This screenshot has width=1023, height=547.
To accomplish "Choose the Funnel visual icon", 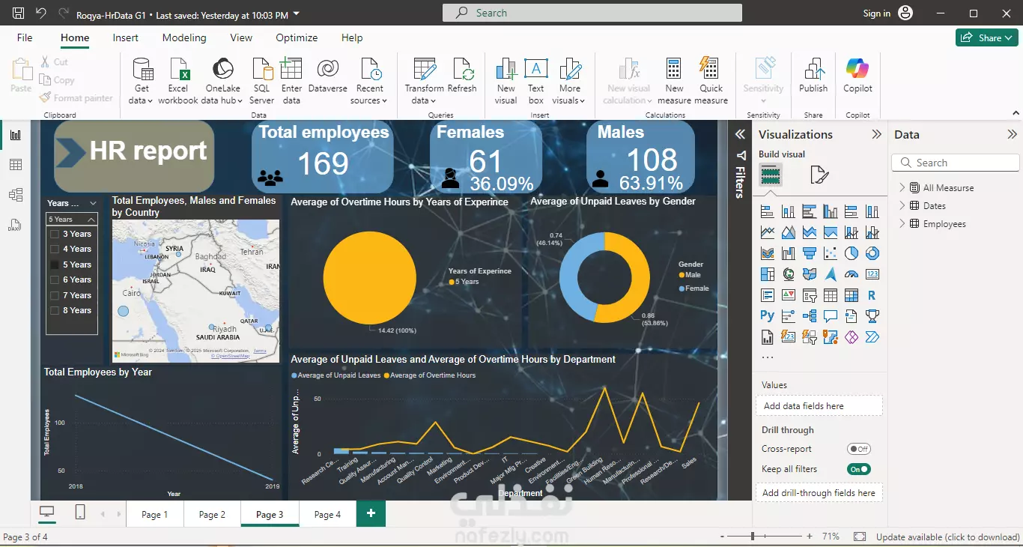I will (809, 253).
